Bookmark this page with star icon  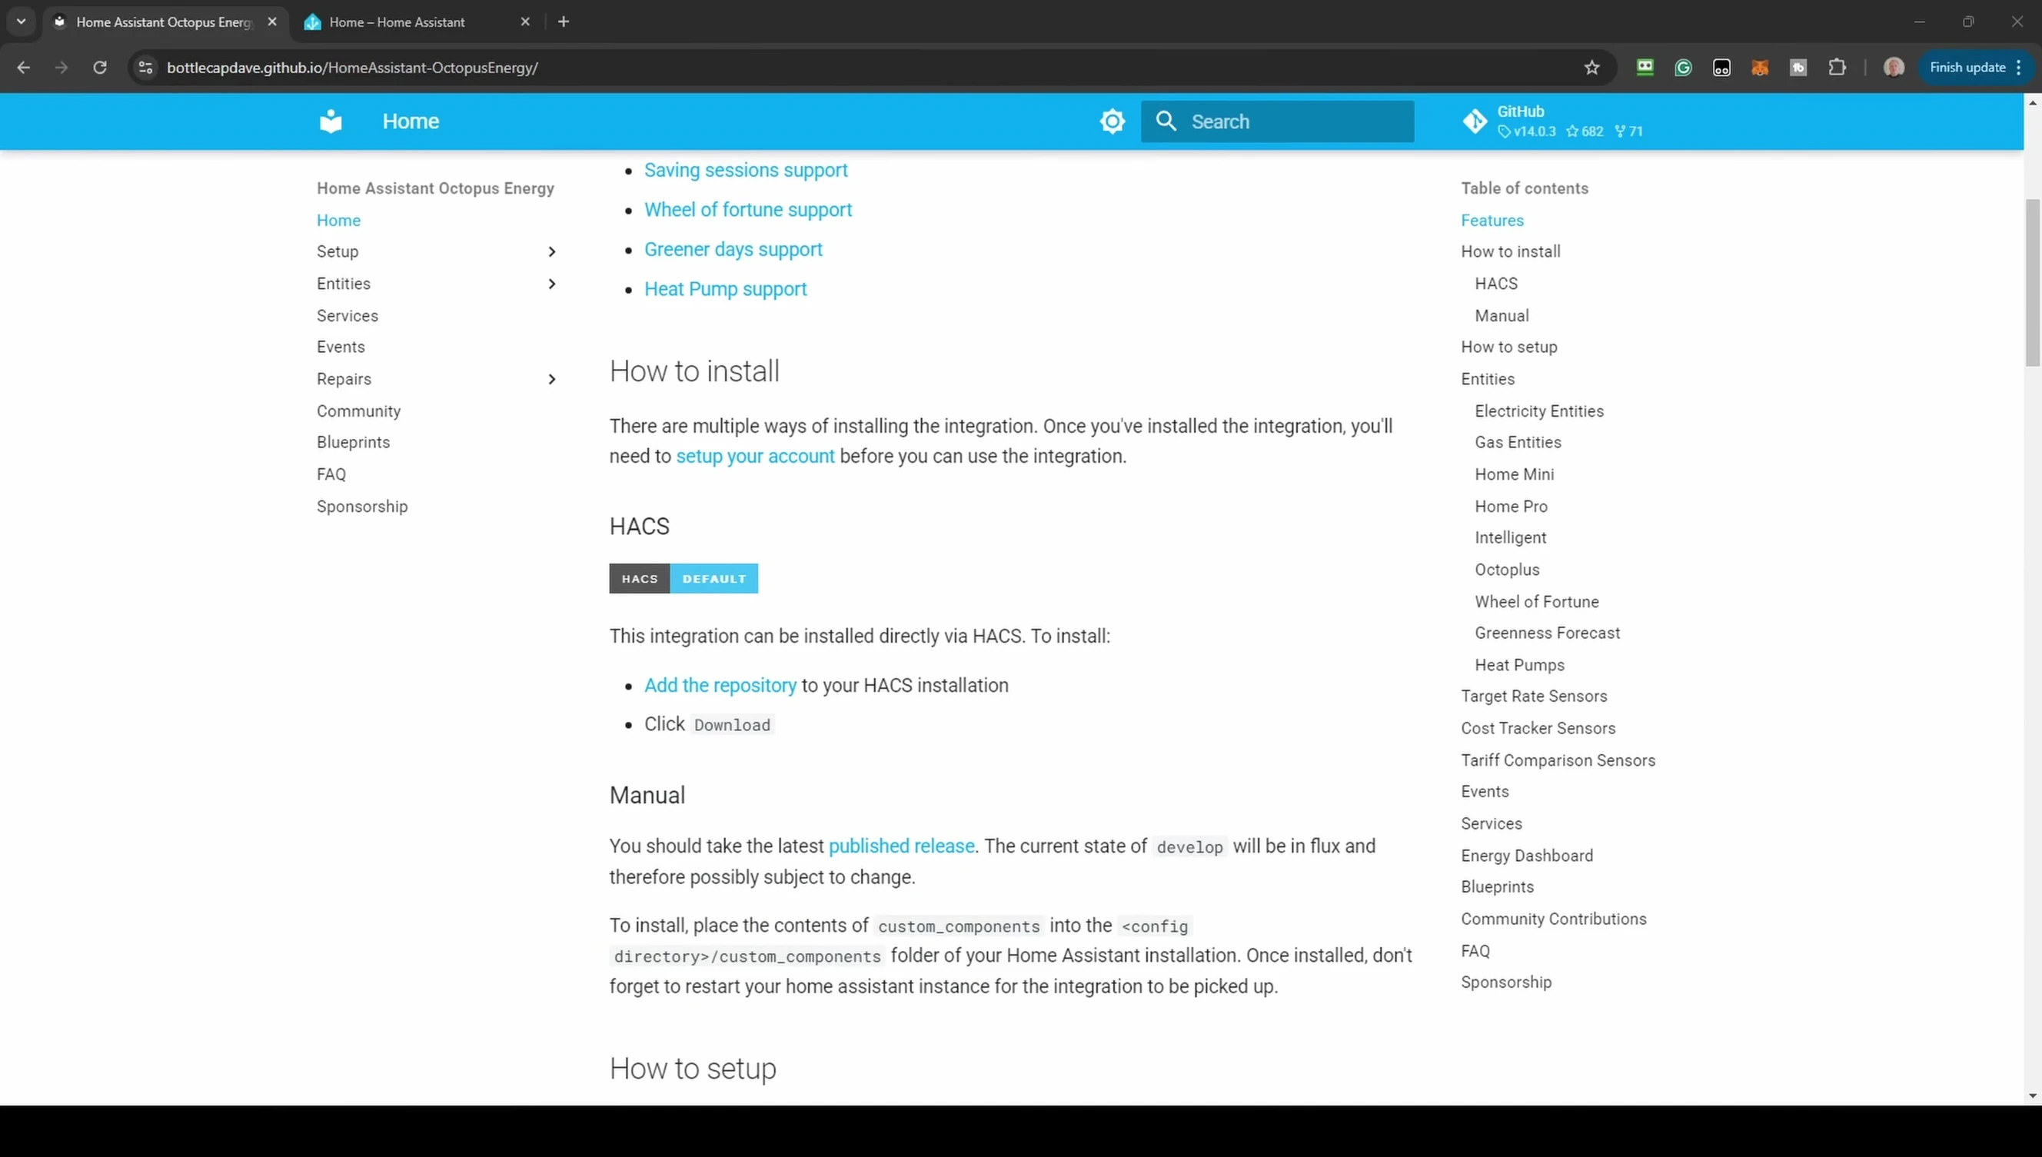1591,68
